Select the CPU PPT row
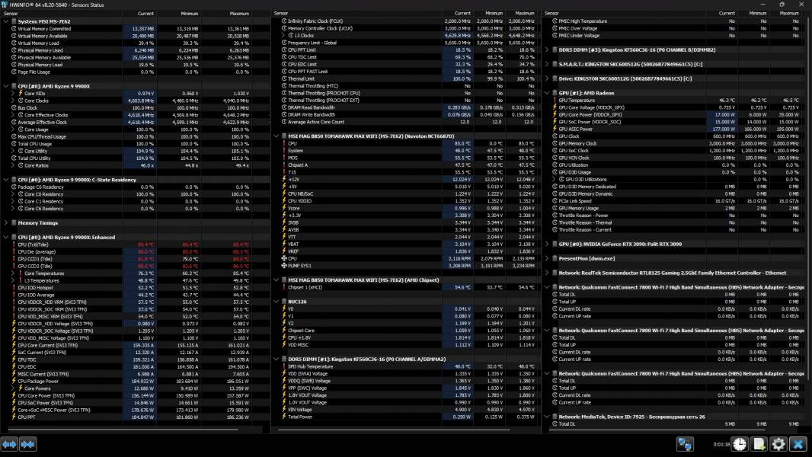The width and height of the screenshot is (812, 457). pyautogui.click(x=135, y=417)
